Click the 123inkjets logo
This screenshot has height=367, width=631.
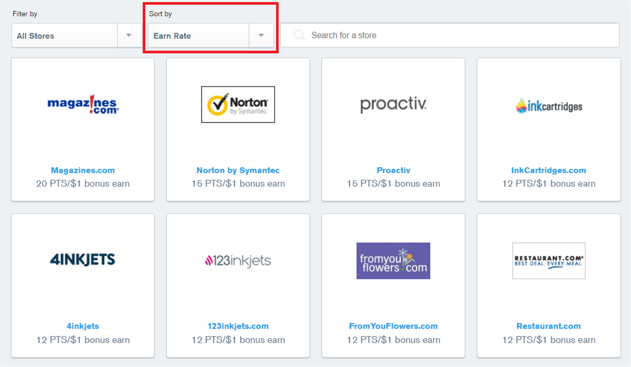point(238,260)
